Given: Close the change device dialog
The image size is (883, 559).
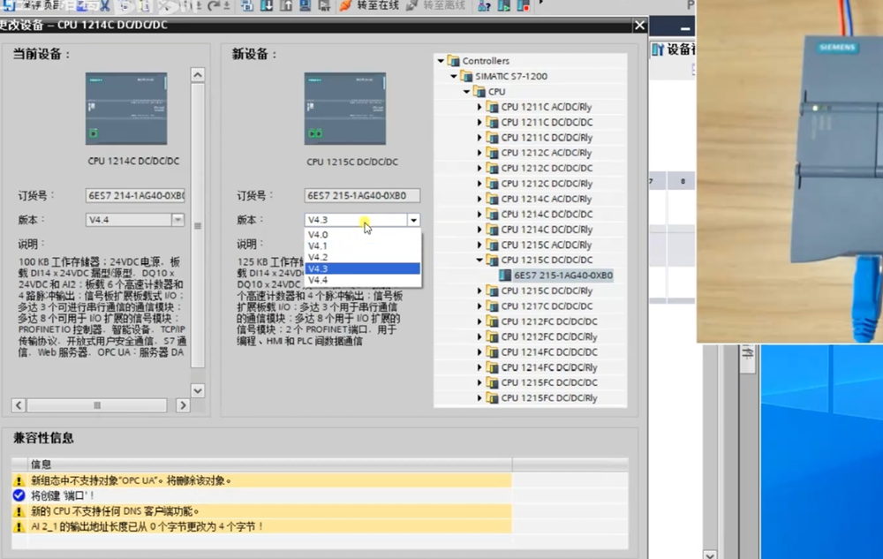Looking at the screenshot, I should pyautogui.click(x=639, y=26).
